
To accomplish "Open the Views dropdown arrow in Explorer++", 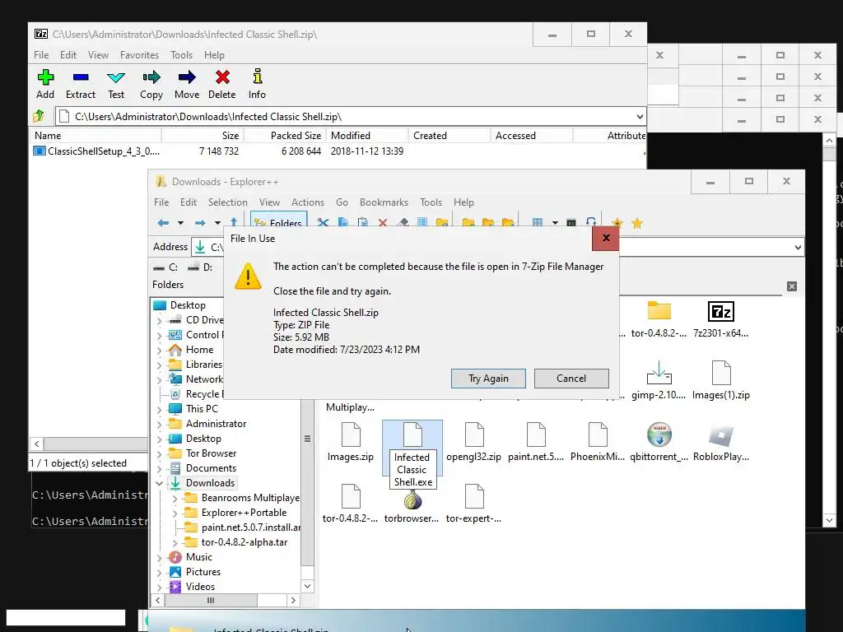I will 555,222.
